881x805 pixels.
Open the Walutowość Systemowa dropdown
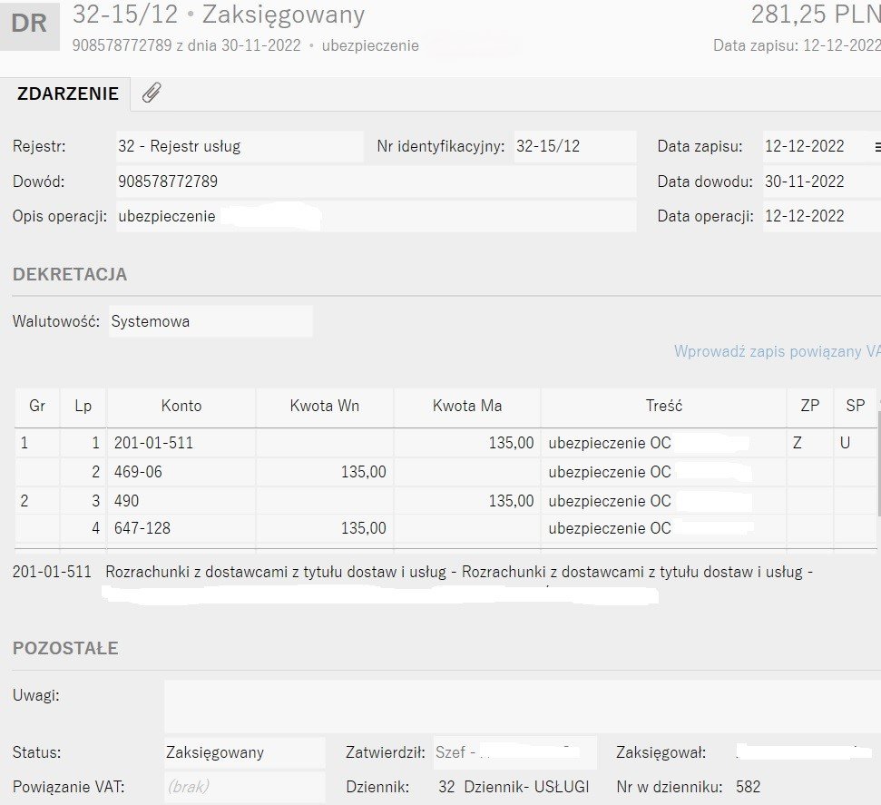tap(210, 321)
